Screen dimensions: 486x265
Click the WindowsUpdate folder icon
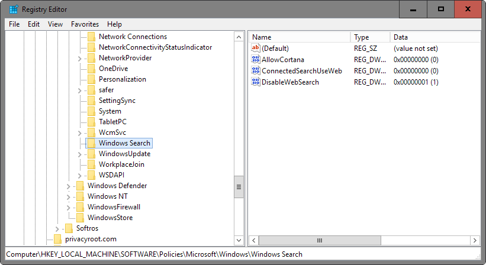click(x=91, y=154)
